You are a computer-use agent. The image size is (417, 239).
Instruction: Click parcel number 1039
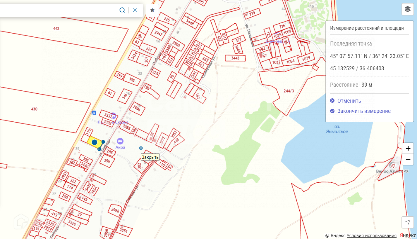coord(306,58)
